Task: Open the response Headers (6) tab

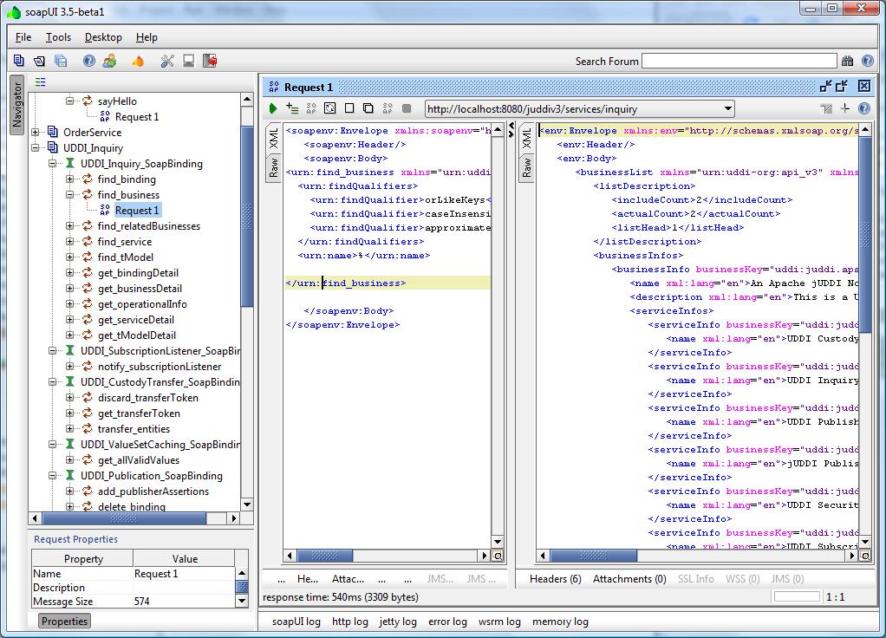Action: (x=555, y=579)
